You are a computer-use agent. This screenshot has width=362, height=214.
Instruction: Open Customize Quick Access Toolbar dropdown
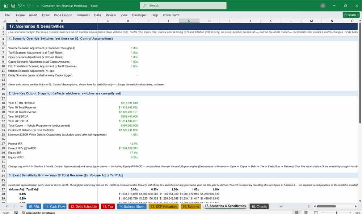point(38,6)
